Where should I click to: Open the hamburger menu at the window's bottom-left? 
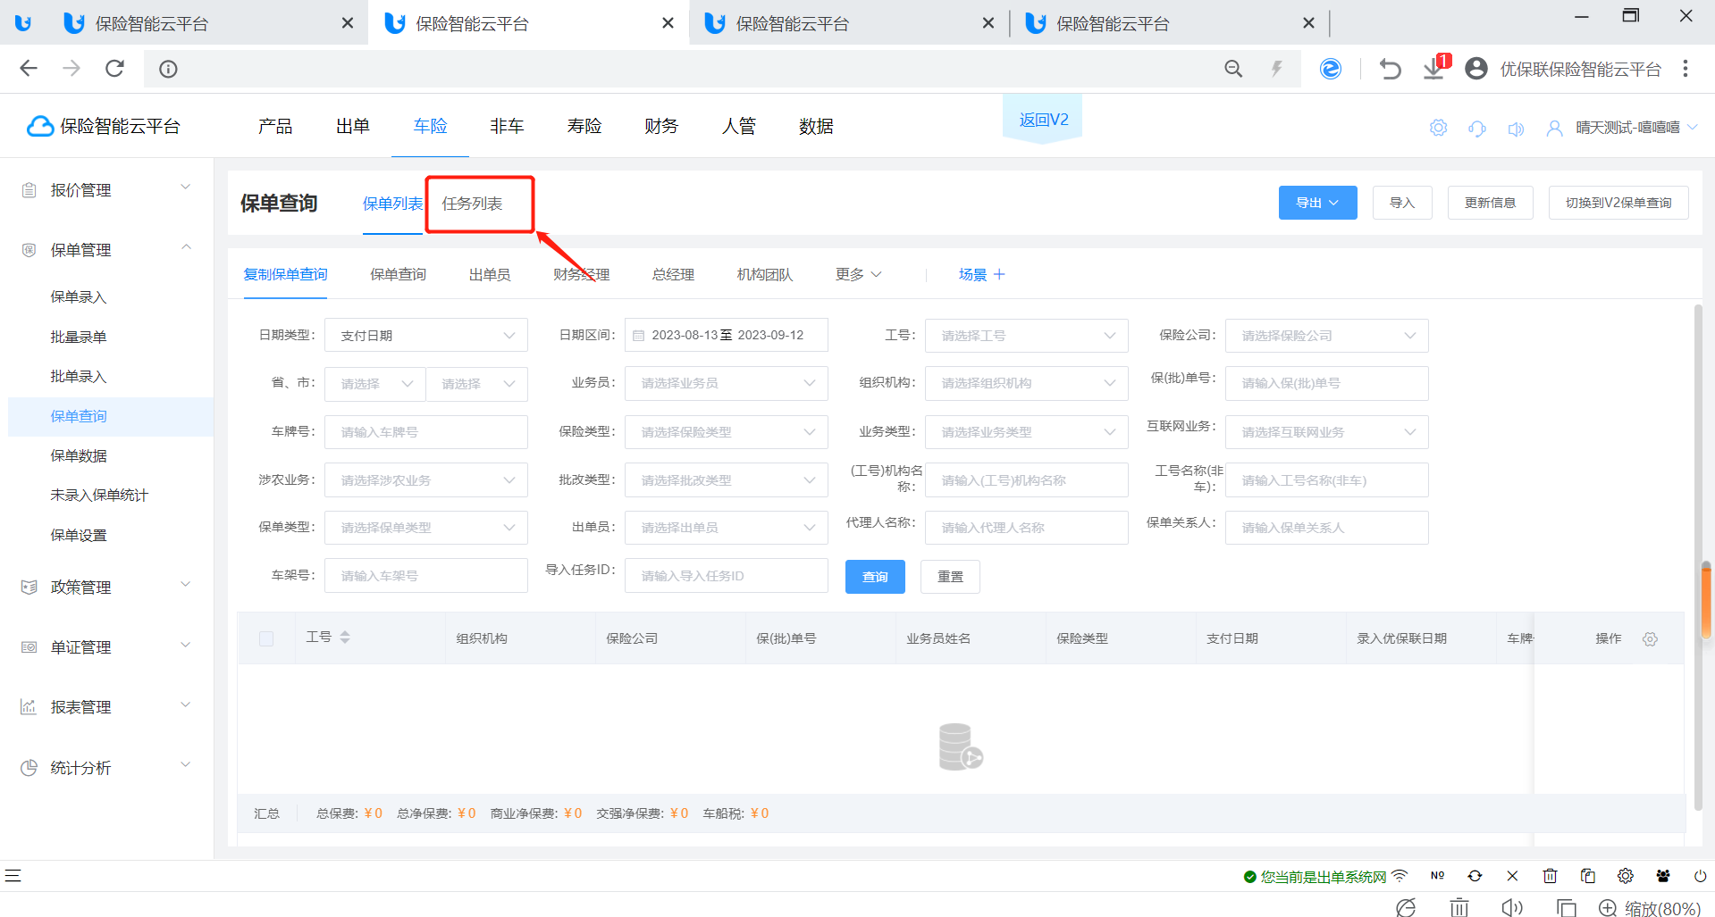click(x=13, y=876)
